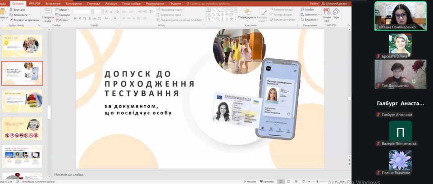433x184 pixels.
Task: Switch to the Анімація tab
Action: (111, 4)
